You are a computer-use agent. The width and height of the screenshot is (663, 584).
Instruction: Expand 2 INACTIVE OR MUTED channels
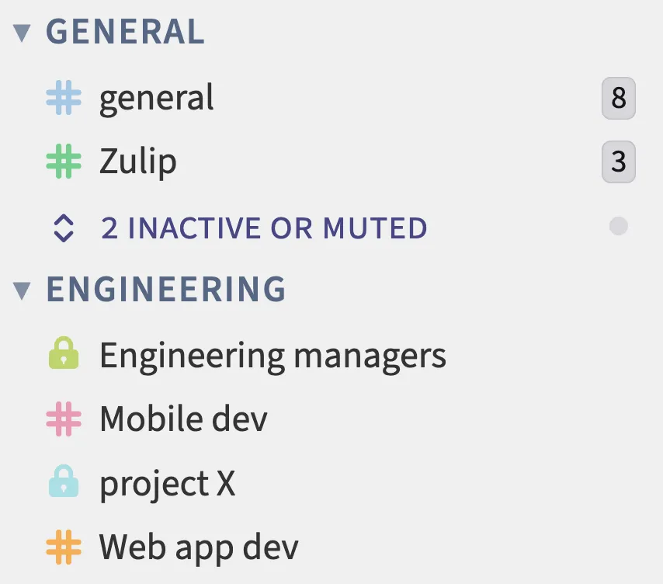(264, 228)
